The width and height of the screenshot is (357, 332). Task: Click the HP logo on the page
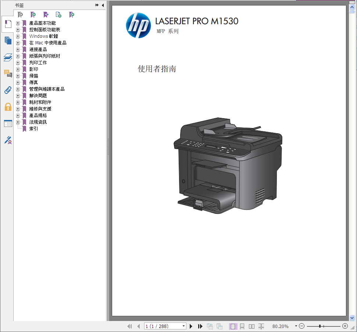[x=139, y=25]
